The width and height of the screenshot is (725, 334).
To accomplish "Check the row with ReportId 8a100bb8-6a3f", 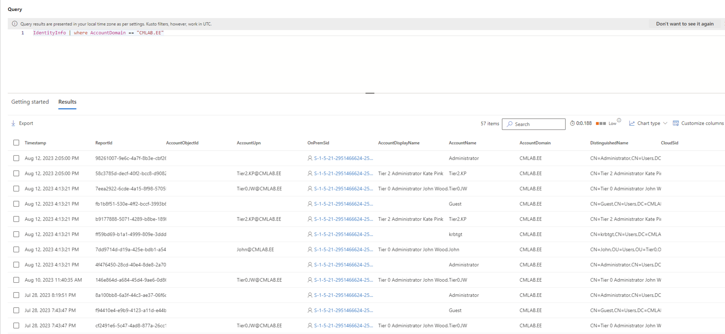I will [16, 295].
